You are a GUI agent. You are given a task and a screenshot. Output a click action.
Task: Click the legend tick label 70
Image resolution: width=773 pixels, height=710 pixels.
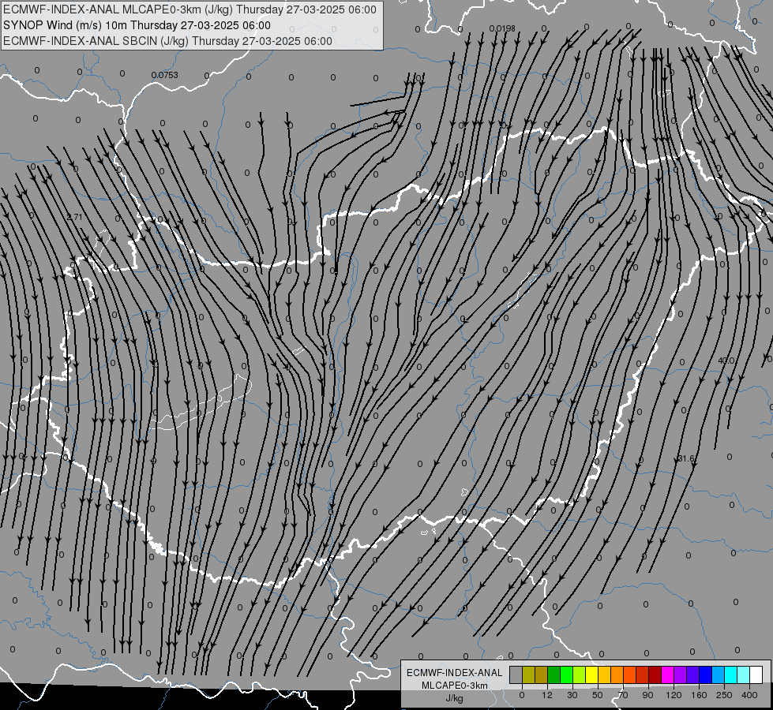point(623,695)
